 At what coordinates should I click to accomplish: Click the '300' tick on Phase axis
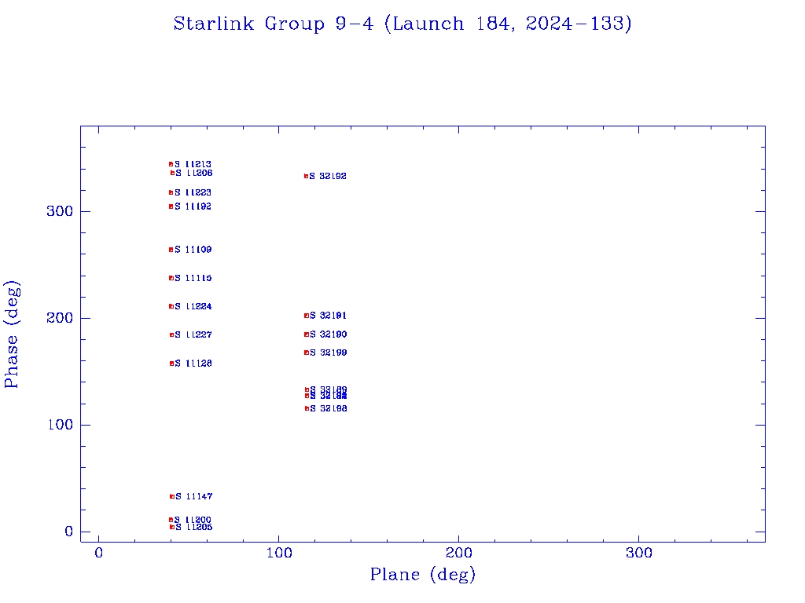tap(60, 211)
